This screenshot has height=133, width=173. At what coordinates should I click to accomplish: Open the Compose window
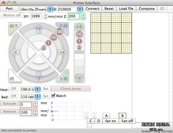[x=147, y=8]
